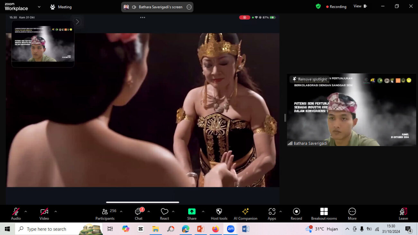Viewport: 418px width, 235px height.
Task: Open PowerPoint from the taskbar
Action: tap(201, 229)
